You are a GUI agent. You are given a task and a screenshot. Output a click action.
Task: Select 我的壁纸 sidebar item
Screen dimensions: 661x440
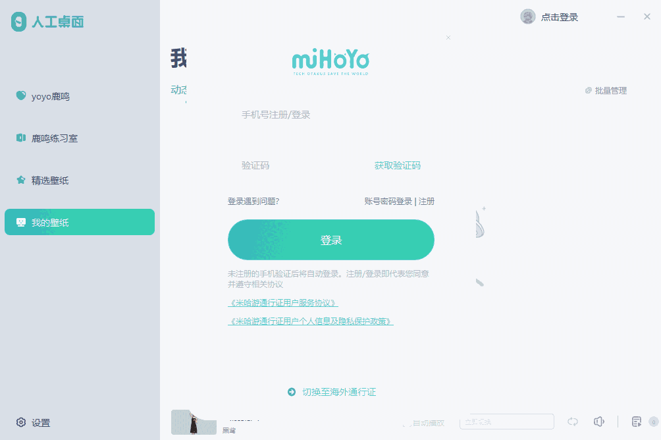coord(80,222)
